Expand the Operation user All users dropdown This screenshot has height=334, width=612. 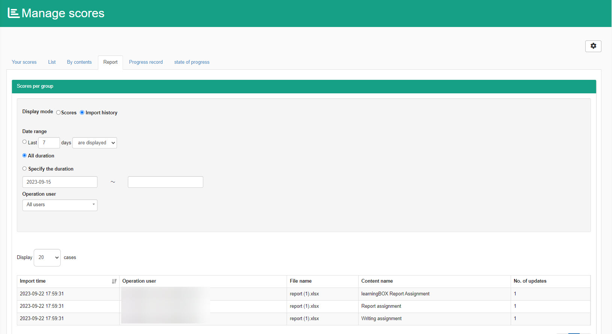tap(60, 205)
